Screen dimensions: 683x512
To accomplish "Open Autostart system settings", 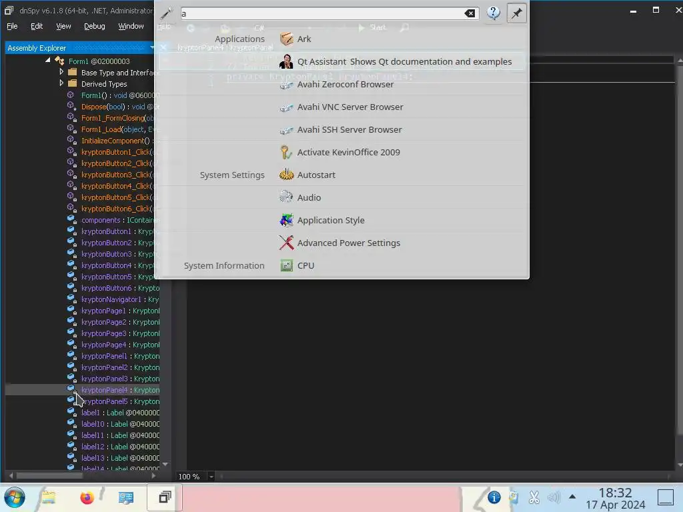I will point(307,175).
